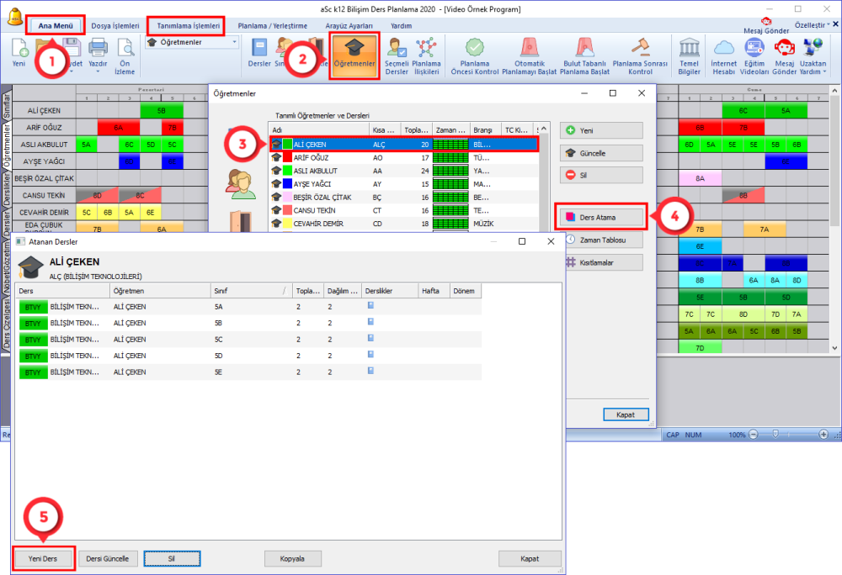
Task: Click Kapat button in Öğretmenler dialog
Action: pos(626,414)
